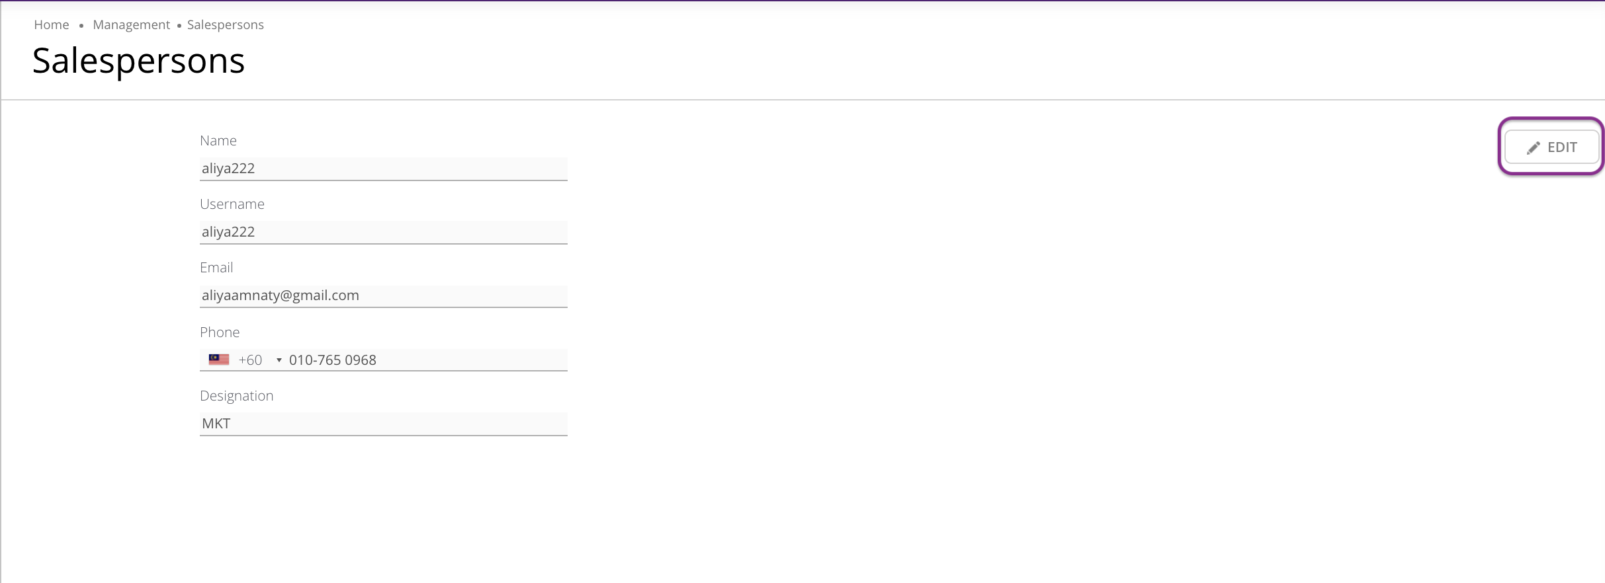Select the +60 country code text
Screen dimensions: 1605x583
[250, 360]
